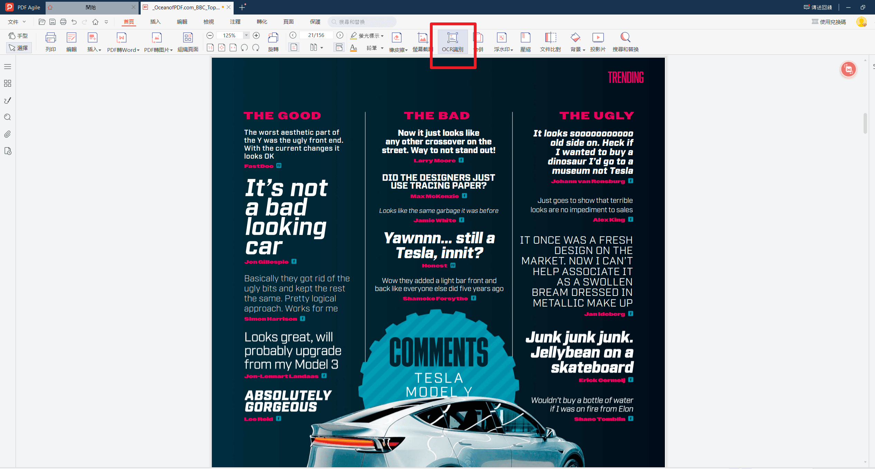Open the sidebar outline menu icon
875x469 pixels.
8,66
